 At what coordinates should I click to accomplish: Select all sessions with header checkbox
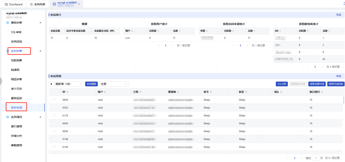[x=54, y=92]
